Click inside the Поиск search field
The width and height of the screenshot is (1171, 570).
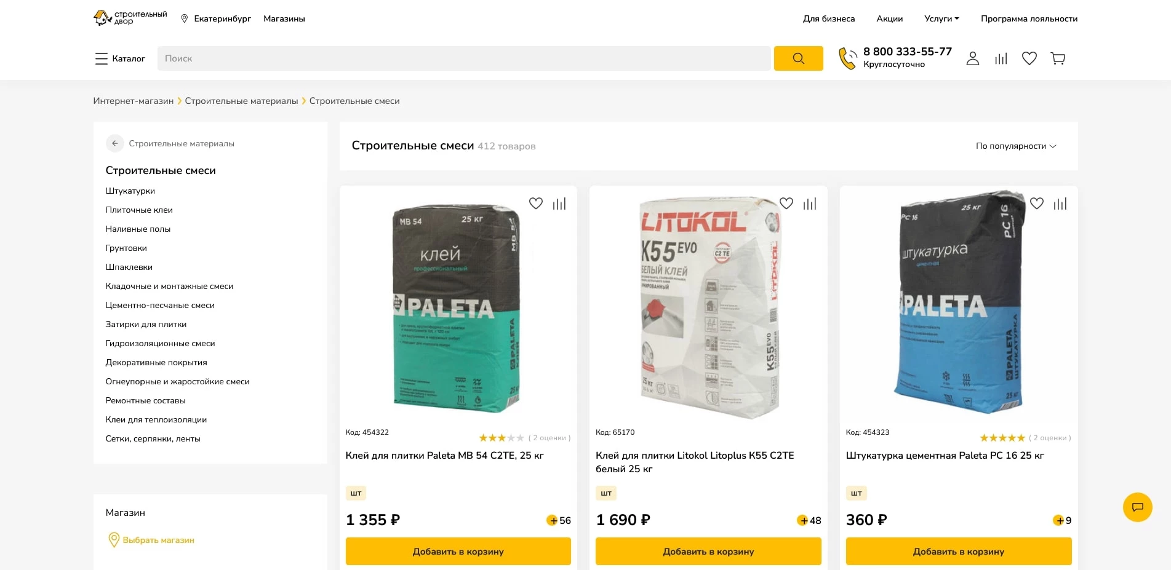[431, 58]
